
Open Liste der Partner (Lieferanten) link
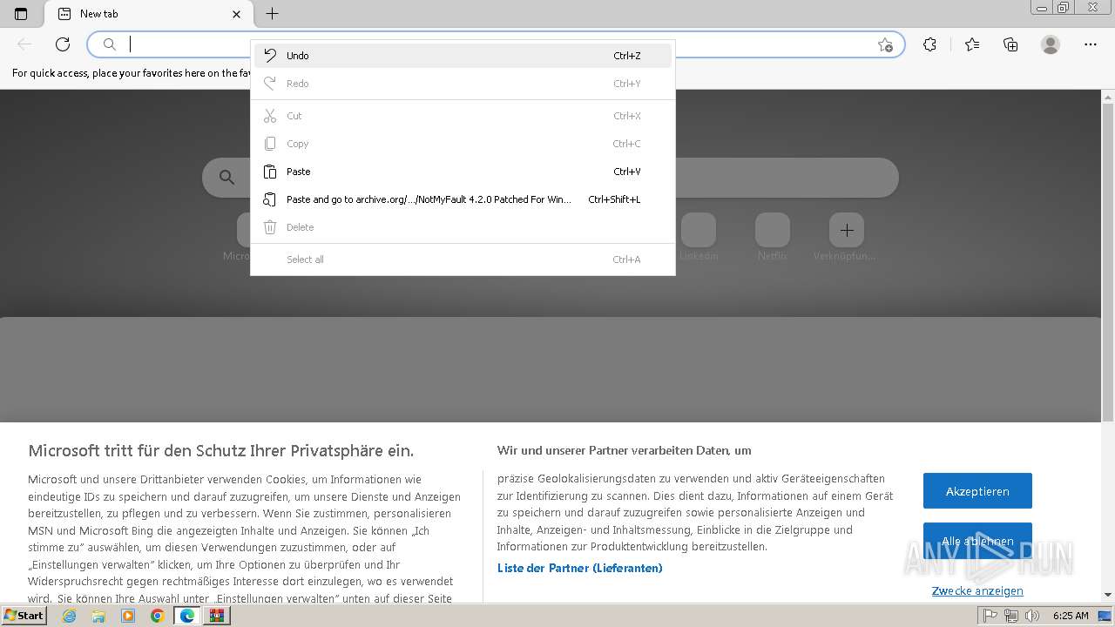click(580, 568)
